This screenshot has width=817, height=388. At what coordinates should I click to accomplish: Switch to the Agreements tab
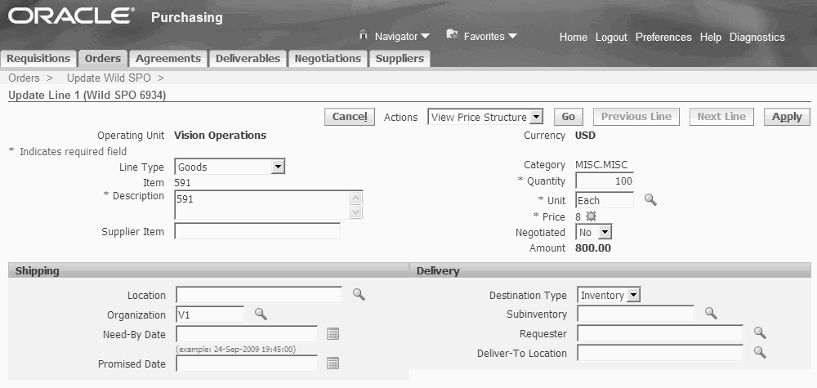tap(167, 58)
